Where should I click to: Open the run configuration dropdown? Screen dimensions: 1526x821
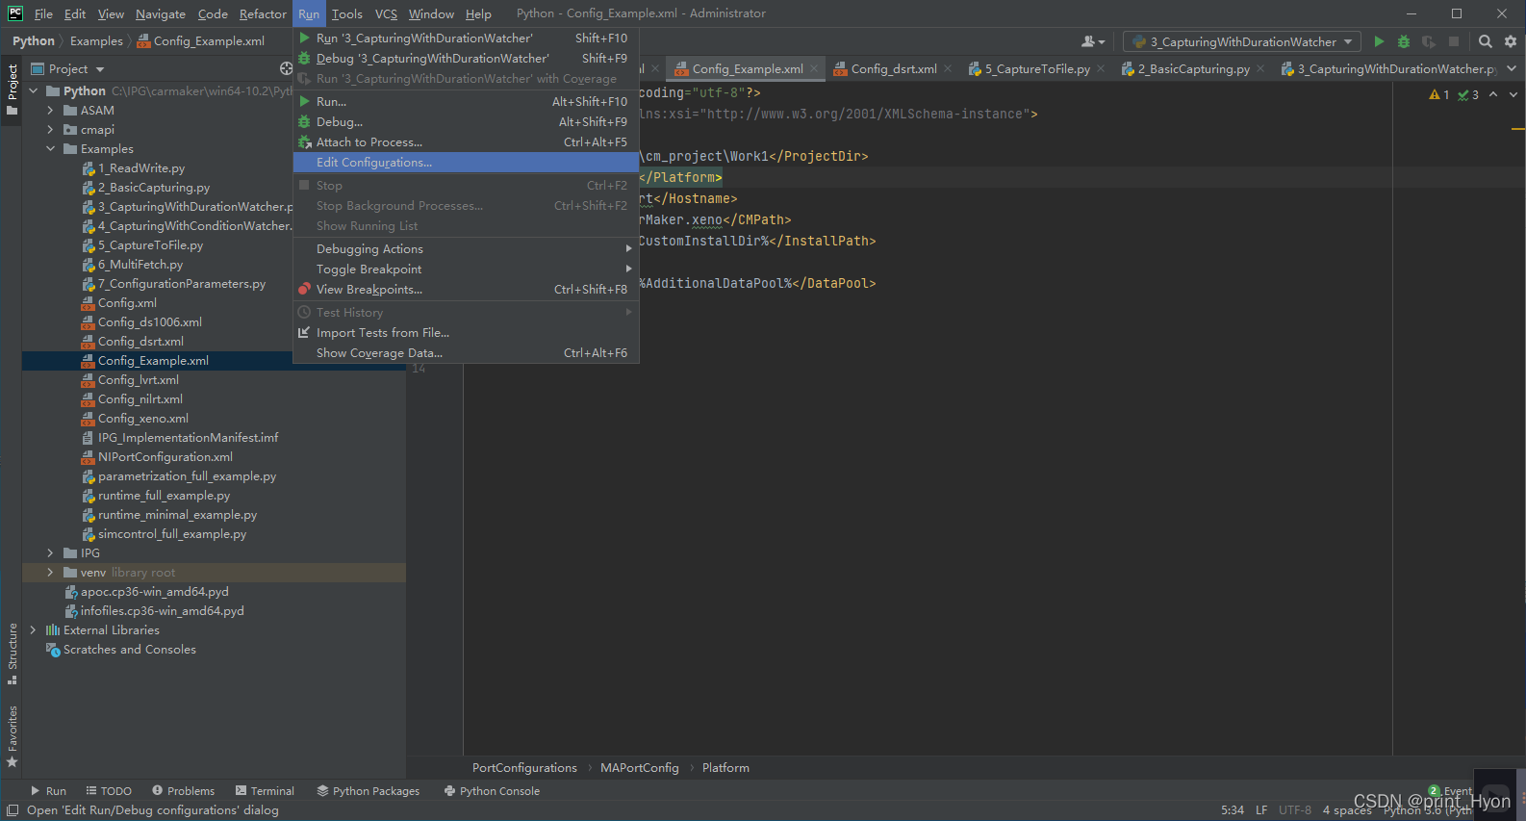(1242, 41)
